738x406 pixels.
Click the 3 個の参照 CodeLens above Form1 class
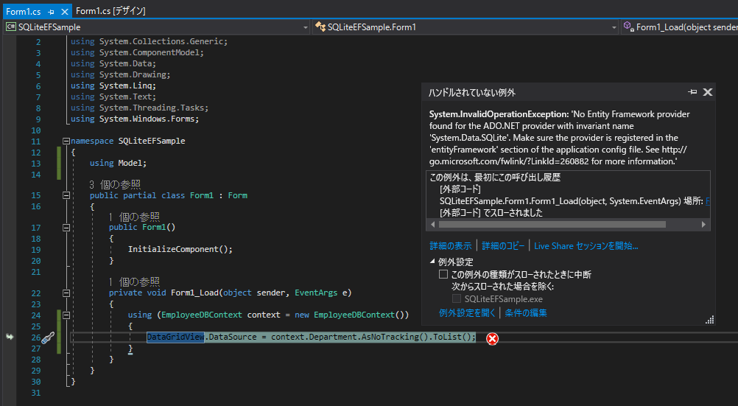pyautogui.click(x=115, y=184)
